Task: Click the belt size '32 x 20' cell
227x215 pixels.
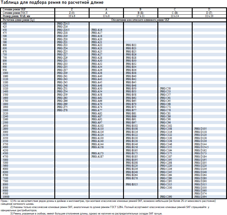Action: [x=209, y=16]
